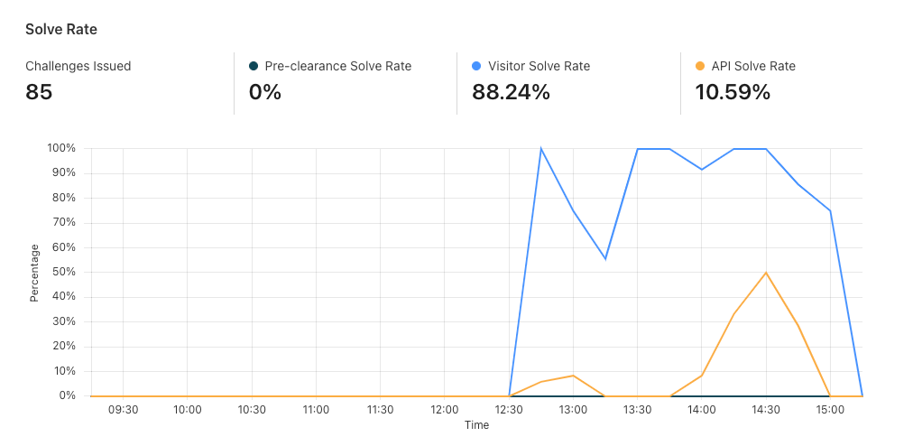Viewport: 913px width, 446px height.
Task: Click the 85 challenges issued value
Action: 39,91
